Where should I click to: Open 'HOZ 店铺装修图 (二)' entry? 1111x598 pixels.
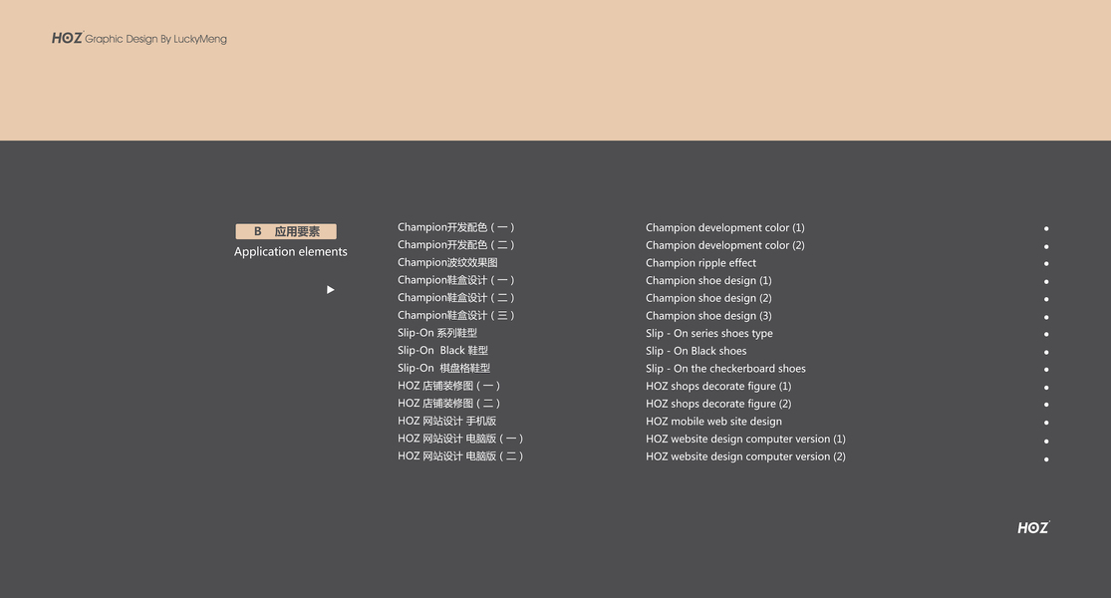click(448, 404)
